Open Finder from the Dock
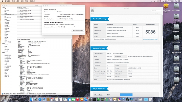This screenshot has height=102, width=182. 32,99
